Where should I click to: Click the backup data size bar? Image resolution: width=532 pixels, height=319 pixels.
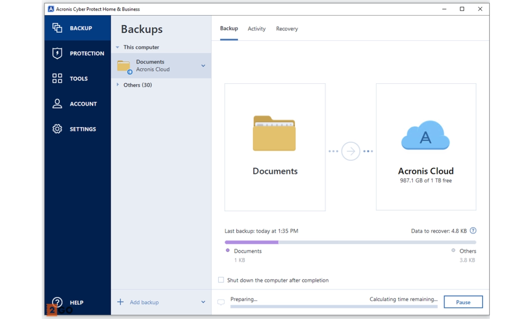tap(350, 242)
